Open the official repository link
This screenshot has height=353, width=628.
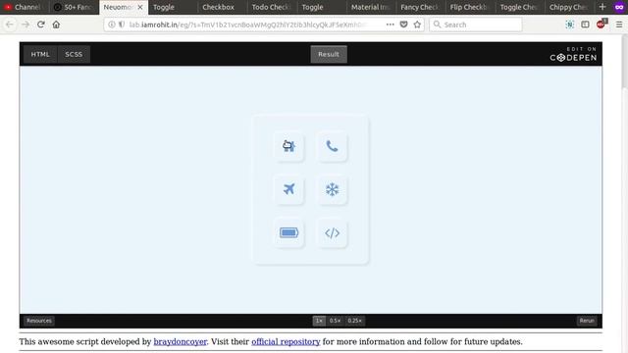pos(286,342)
